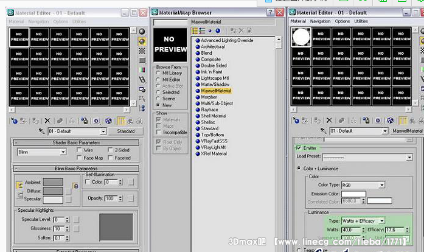
Task: Click Material Effects Channel icon in left Material Editor
Action: (x=96, y=121)
